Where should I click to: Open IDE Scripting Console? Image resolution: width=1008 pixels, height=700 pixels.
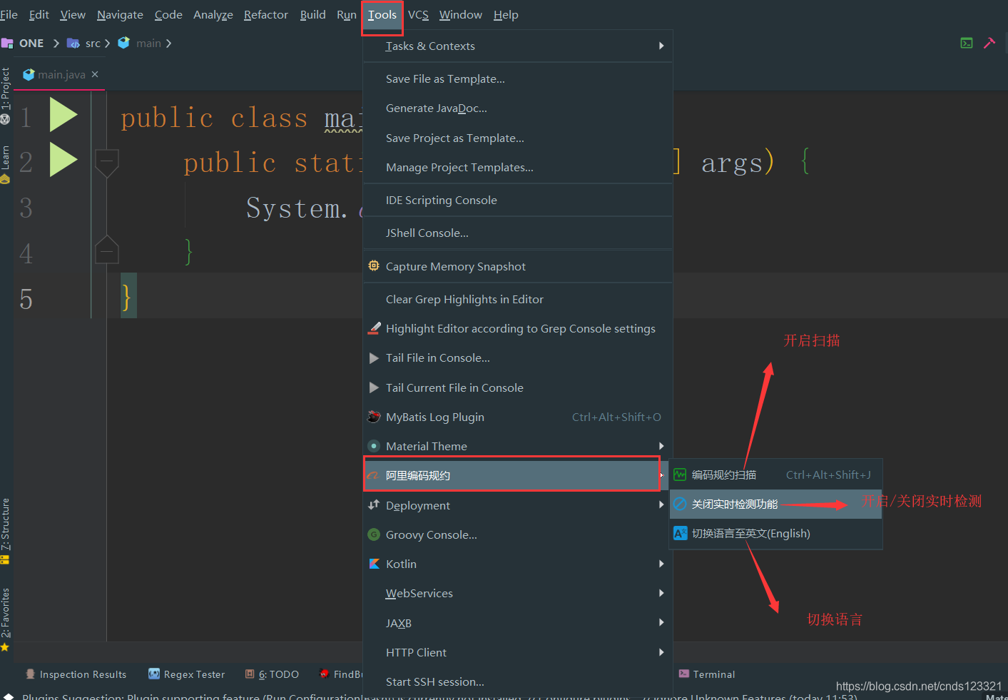pyautogui.click(x=518, y=200)
